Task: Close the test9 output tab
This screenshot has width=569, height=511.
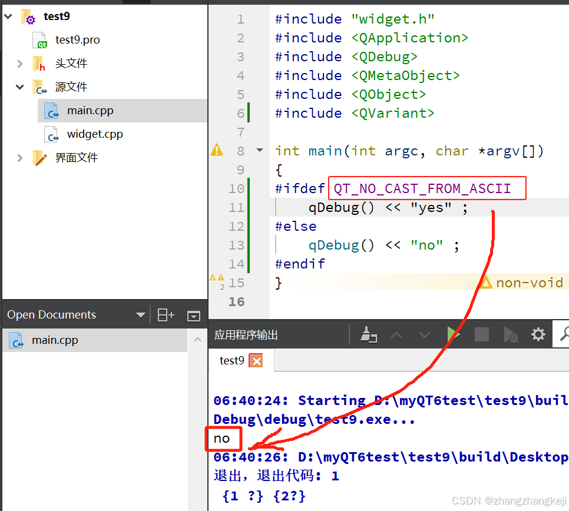Action: pos(256,361)
